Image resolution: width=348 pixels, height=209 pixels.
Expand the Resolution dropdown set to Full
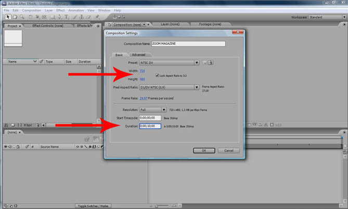(x=153, y=110)
